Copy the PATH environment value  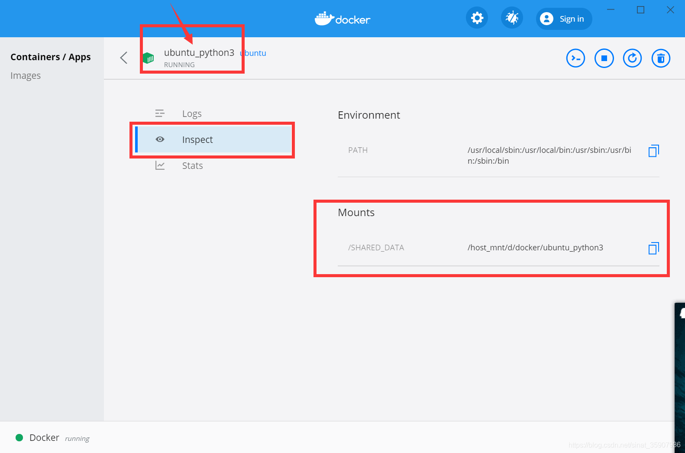(x=654, y=151)
